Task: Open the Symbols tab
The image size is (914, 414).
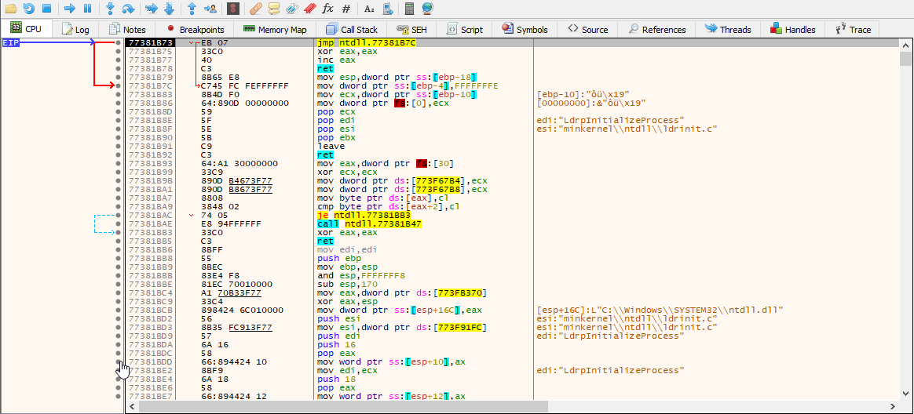Action: pos(525,29)
